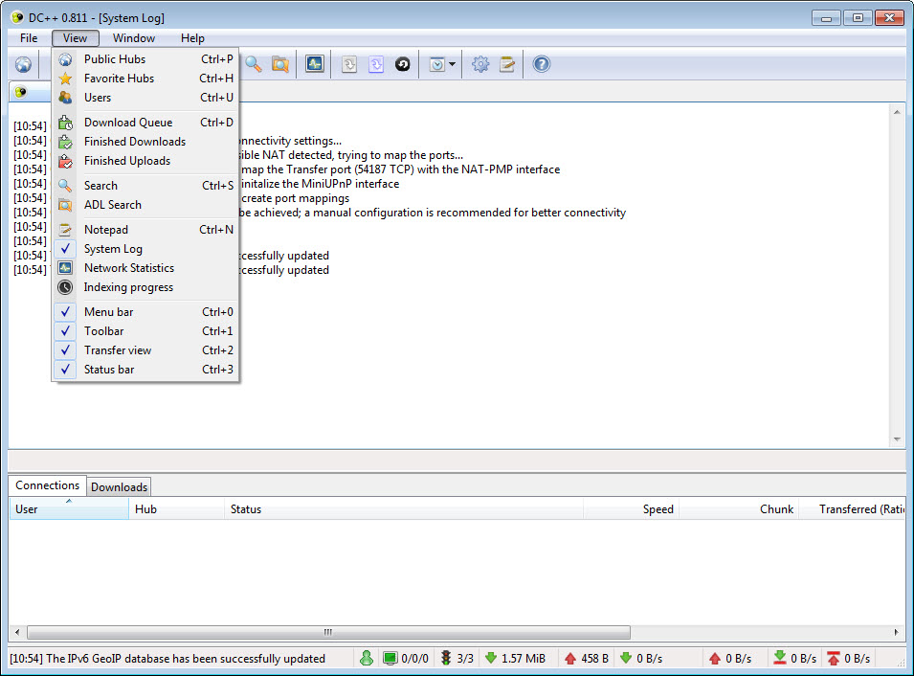Viewport: 914px width, 676px height.
Task: Select Network Statistics in the View menu
Action: [x=145, y=268]
